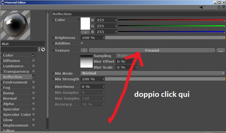Open the color chooser arrow below swatch
Image resolution: width=226 pixels, height=133 pixels.
85,32
